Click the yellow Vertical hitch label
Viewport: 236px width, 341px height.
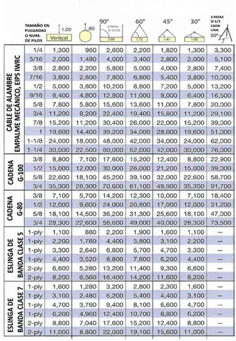(59, 38)
